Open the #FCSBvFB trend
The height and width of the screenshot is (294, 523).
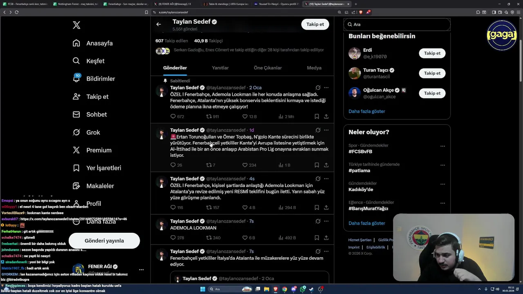pos(360,151)
